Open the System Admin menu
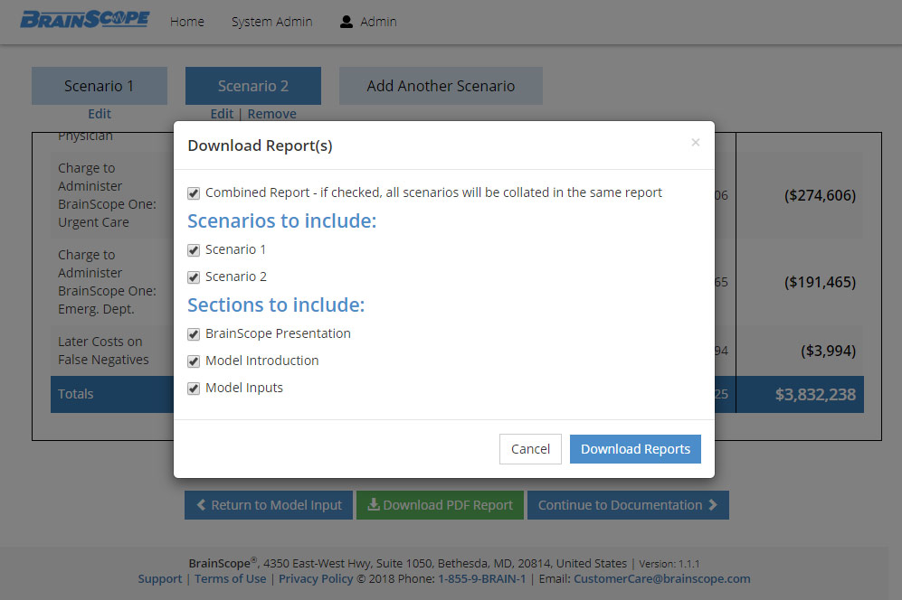The height and width of the screenshot is (600, 902). click(x=271, y=22)
